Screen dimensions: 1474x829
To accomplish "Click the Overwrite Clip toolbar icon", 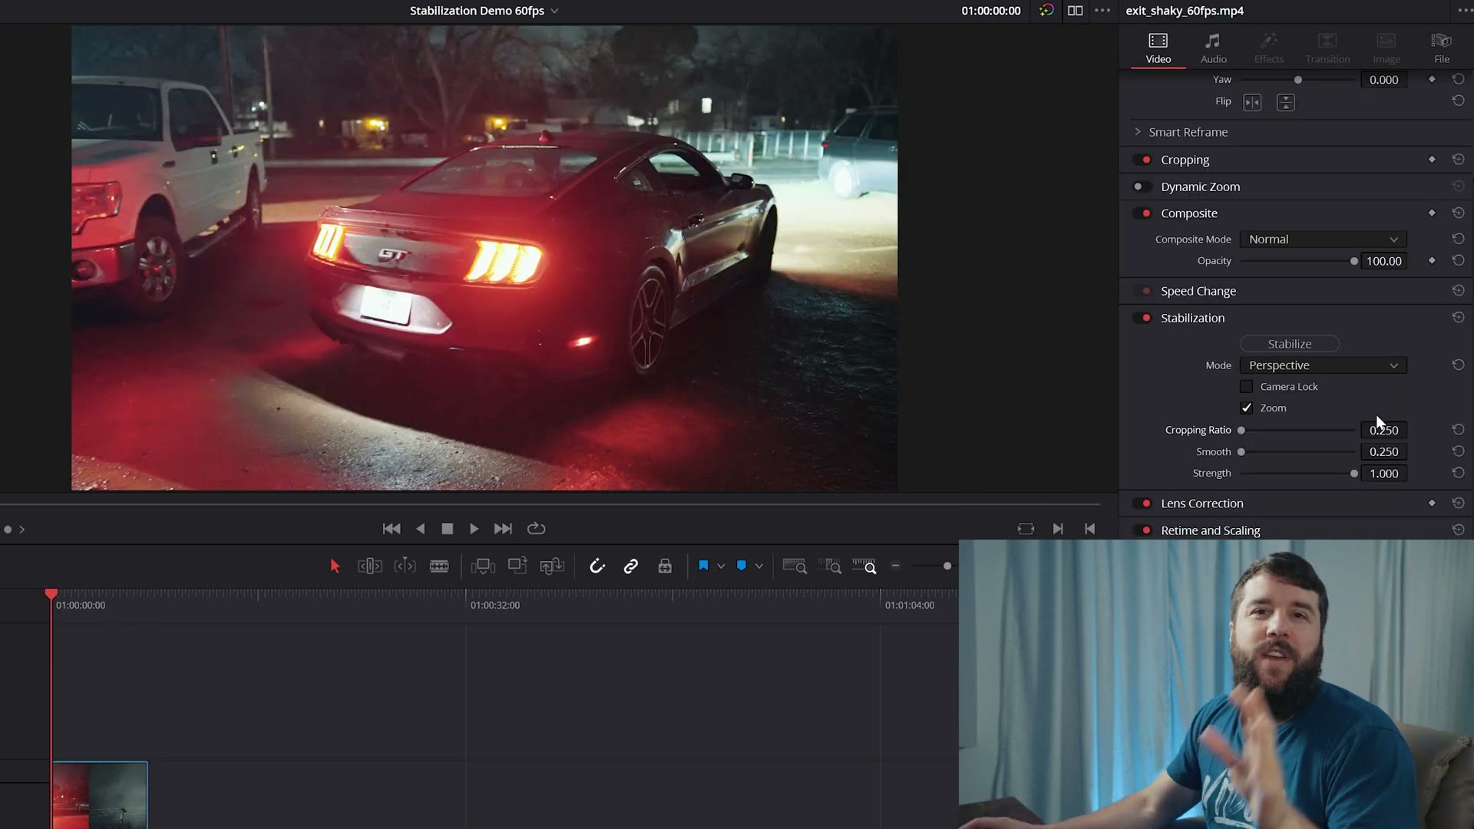I will click(x=517, y=566).
